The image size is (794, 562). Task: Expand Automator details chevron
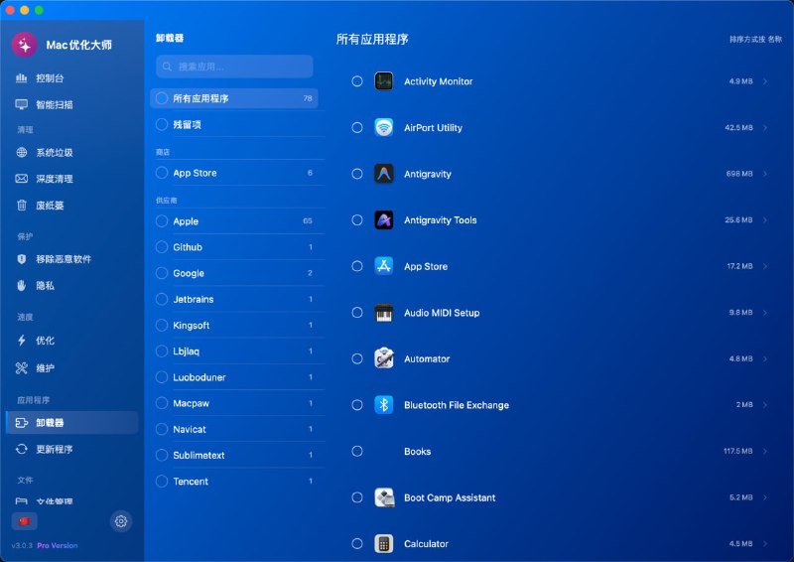click(x=765, y=358)
